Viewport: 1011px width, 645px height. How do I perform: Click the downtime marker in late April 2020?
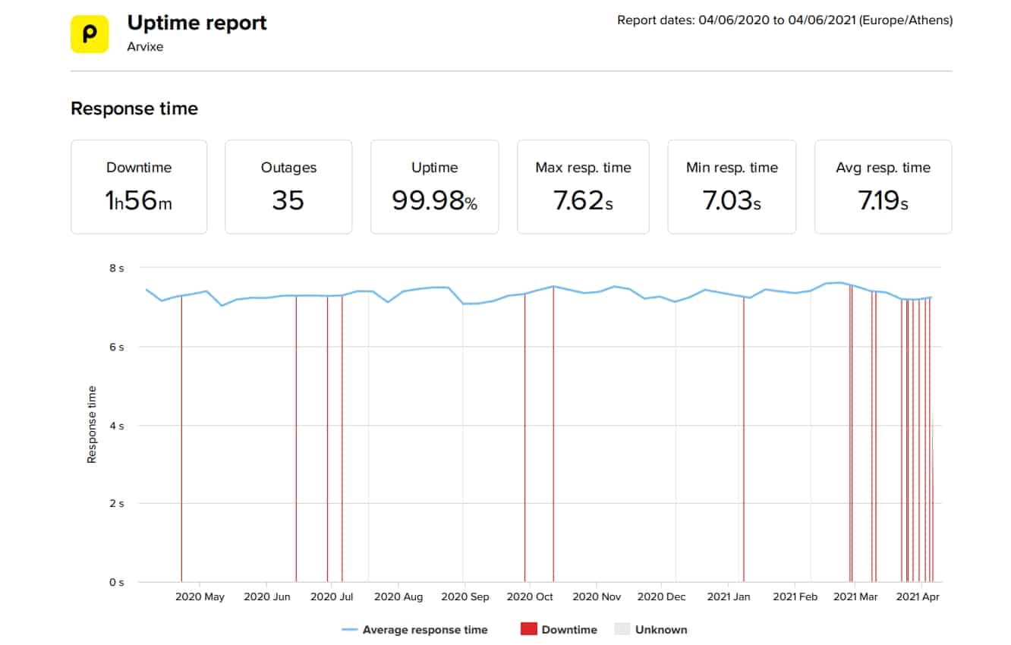(181, 439)
